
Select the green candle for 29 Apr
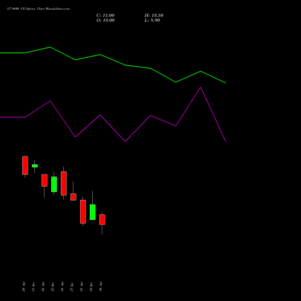(x=93, y=212)
